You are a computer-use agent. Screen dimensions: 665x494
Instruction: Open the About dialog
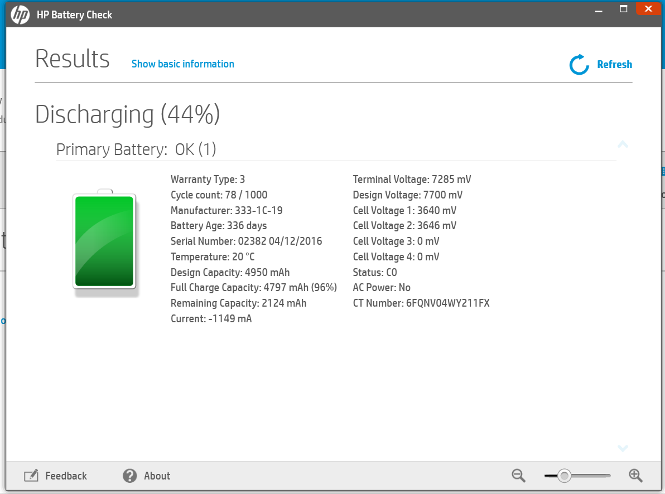pyautogui.click(x=157, y=476)
